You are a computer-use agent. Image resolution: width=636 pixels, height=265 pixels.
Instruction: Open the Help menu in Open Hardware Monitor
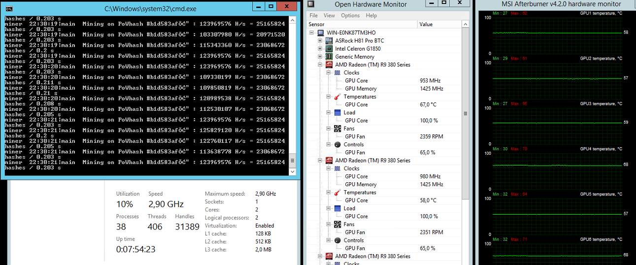(371, 15)
